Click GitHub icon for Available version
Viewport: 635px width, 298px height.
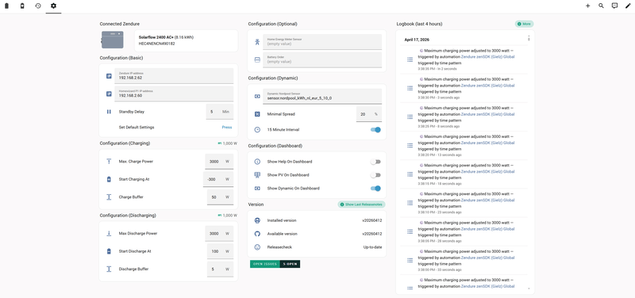tap(256, 234)
